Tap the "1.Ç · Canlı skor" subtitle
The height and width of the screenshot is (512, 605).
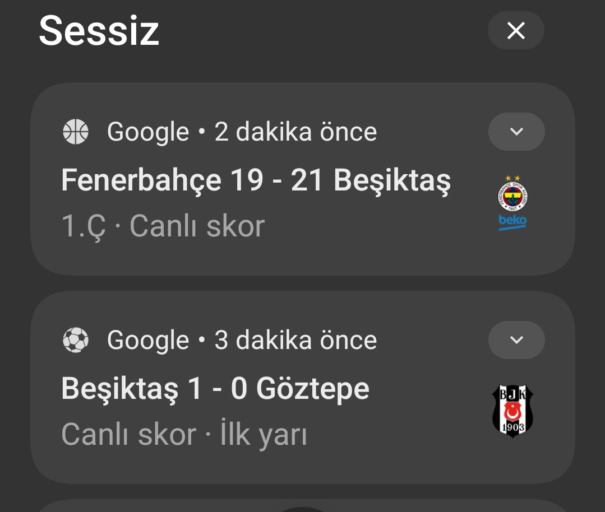pos(163,226)
